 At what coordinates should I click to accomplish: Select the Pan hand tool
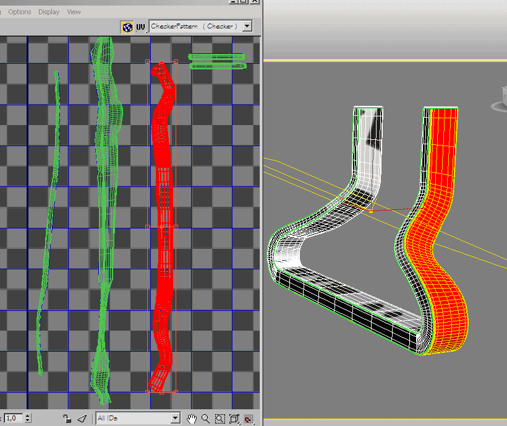[x=192, y=419]
